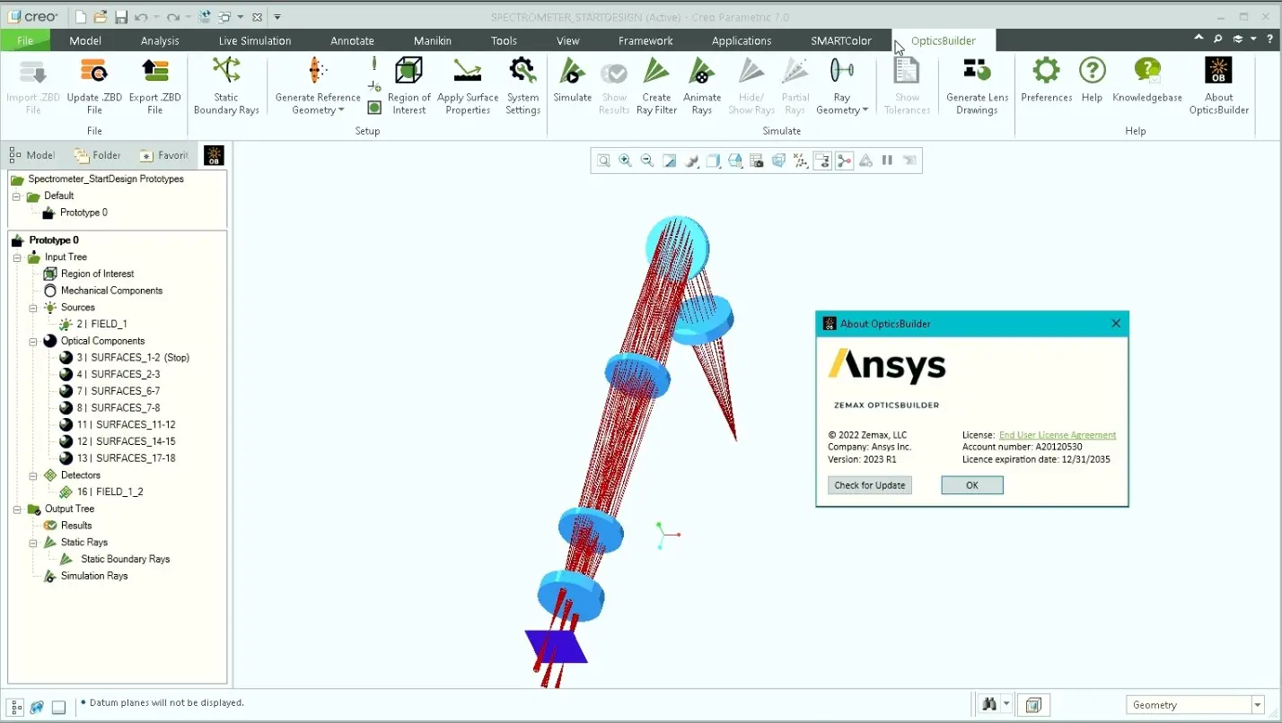Toggle model tree display in status bar
The height and width of the screenshot is (723, 1282).
16,707
